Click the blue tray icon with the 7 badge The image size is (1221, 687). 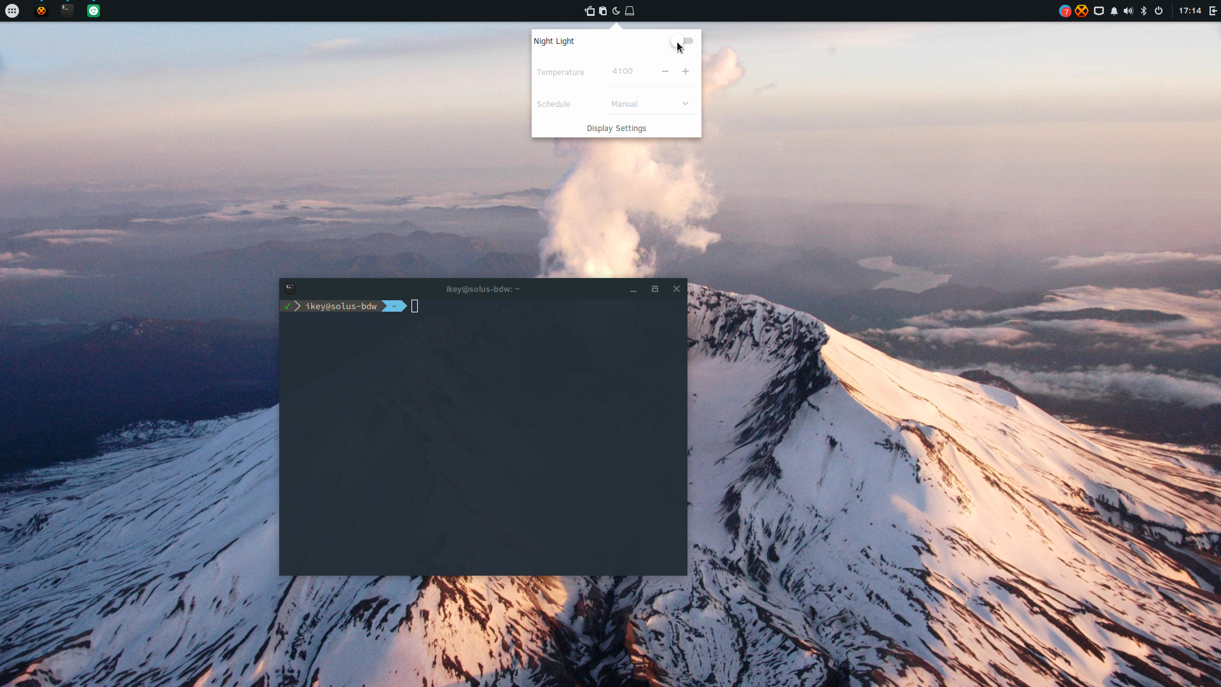[x=1065, y=11]
